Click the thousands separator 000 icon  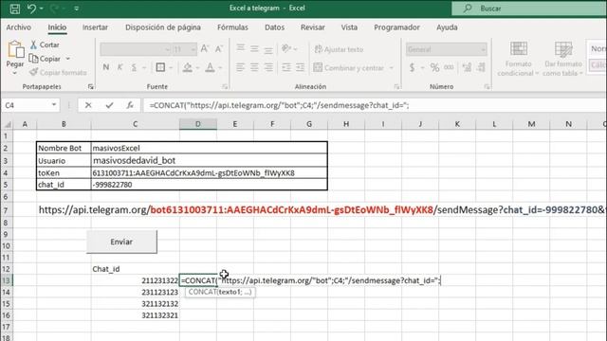pyautogui.click(x=449, y=67)
